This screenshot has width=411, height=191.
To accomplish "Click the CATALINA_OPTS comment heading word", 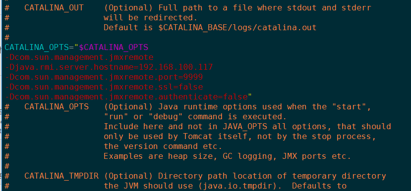I will (x=57, y=107).
